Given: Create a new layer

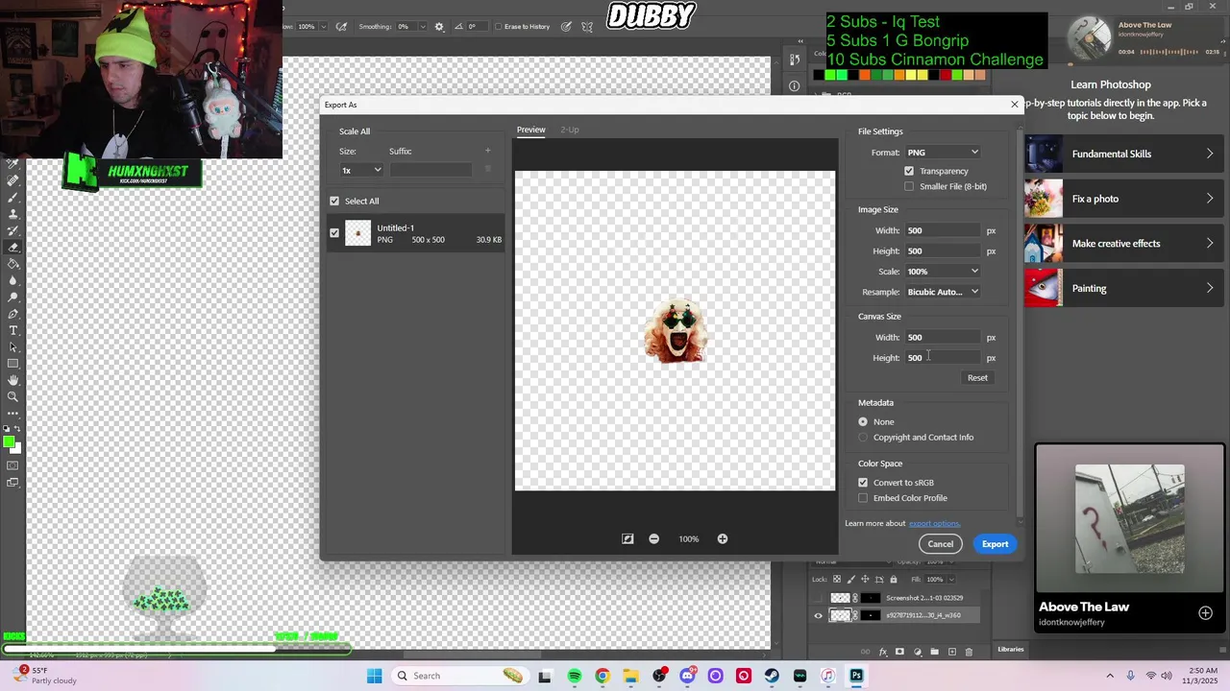Looking at the screenshot, I should pyautogui.click(x=952, y=652).
